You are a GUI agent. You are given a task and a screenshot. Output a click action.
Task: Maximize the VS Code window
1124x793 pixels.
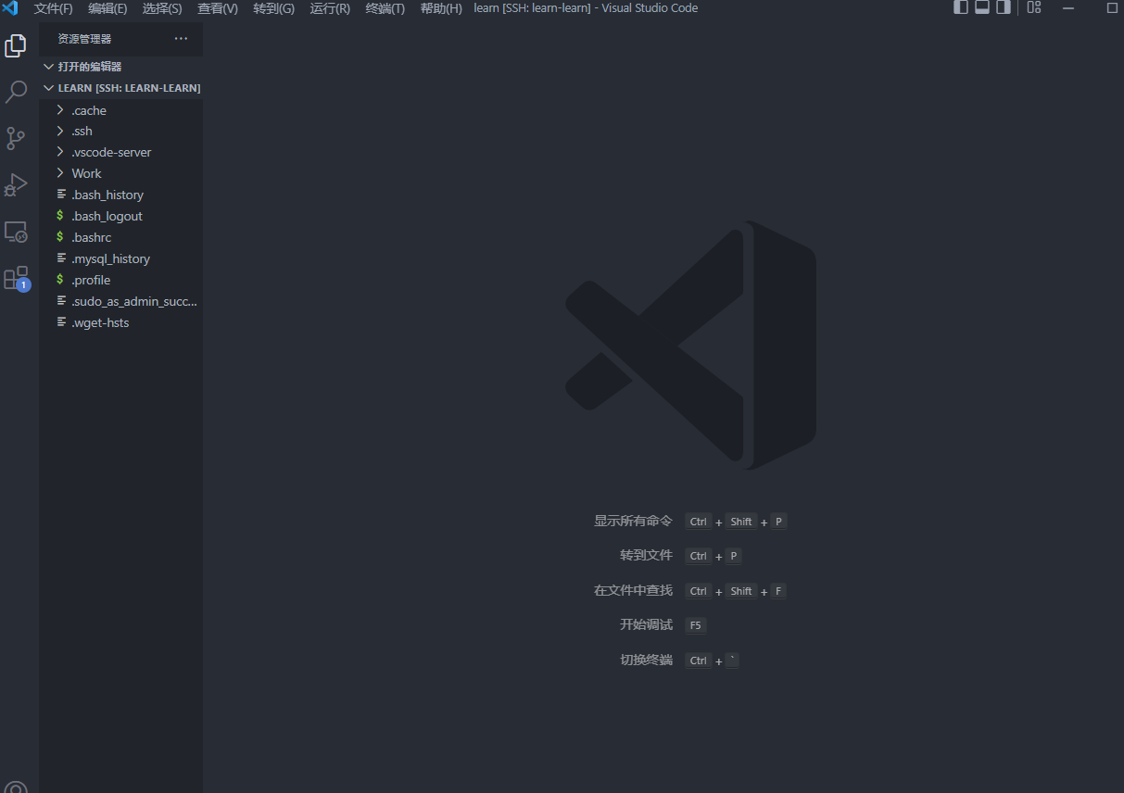tap(1112, 7)
